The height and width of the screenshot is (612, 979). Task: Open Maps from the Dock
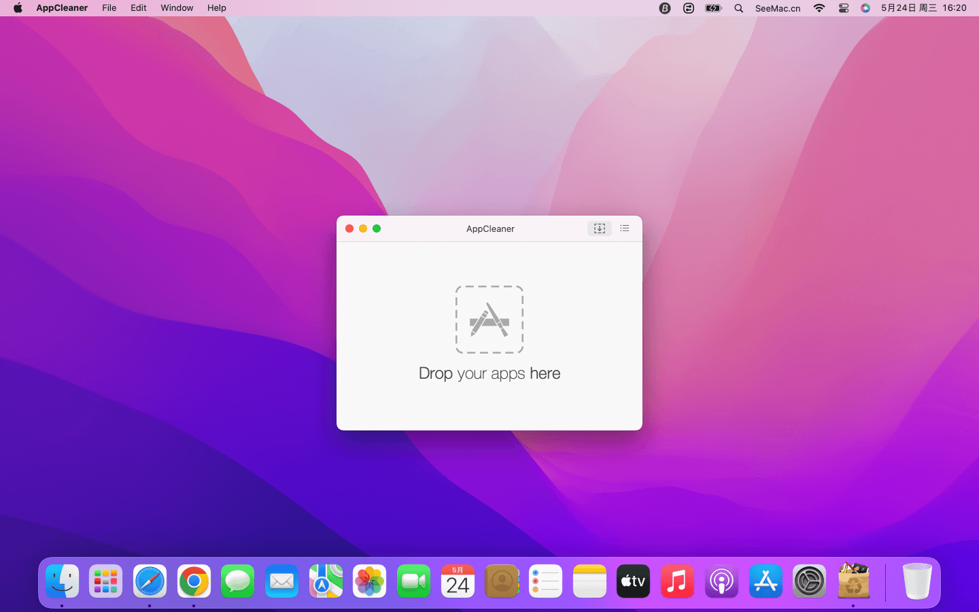point(326,581)
